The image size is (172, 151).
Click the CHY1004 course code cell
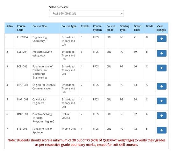tap(22, 37)
